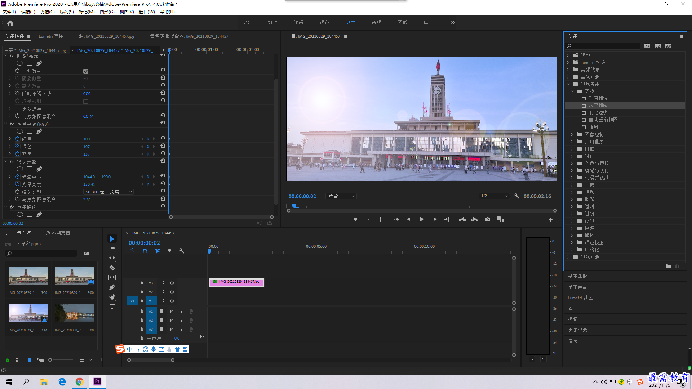This screenshot has width=692, height=389.
Task: Play the program monitor video
Action: tap(421, 219)
